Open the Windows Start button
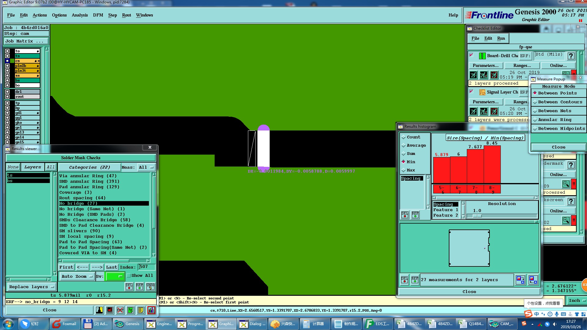This screenshot has width=587, height=330. [x=8, y=324]
